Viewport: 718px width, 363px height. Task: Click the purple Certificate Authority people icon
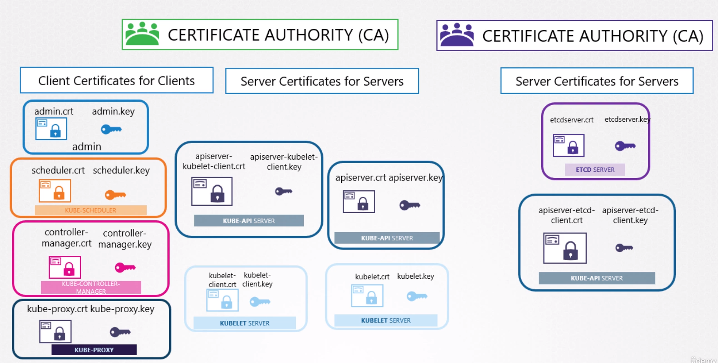[457, 35]
